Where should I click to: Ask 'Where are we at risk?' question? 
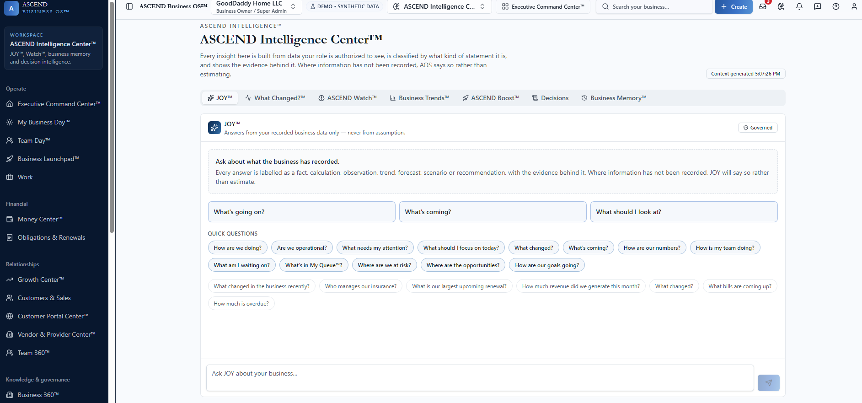tap(385, 265)
